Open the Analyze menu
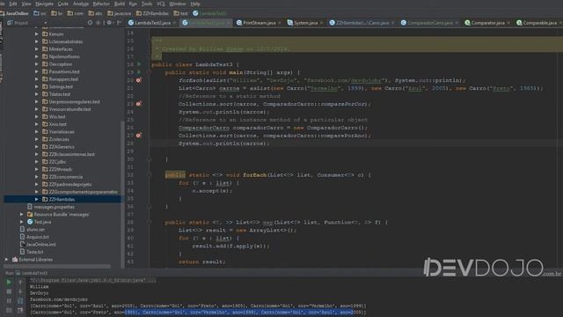 point(81,4)
